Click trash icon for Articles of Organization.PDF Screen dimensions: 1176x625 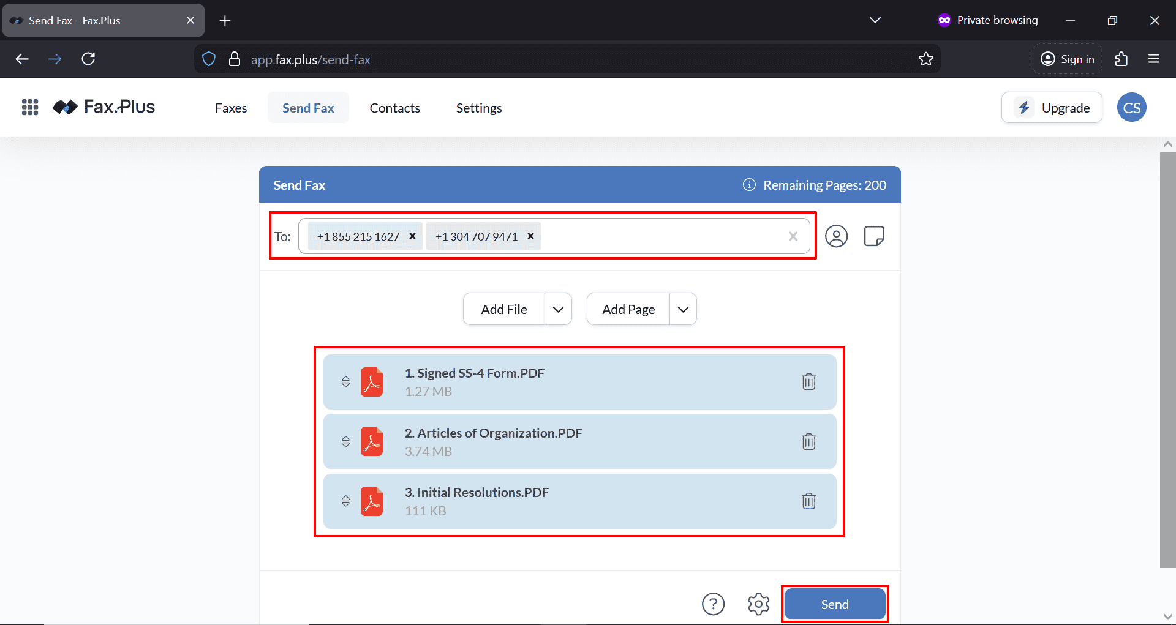point(809,441)
